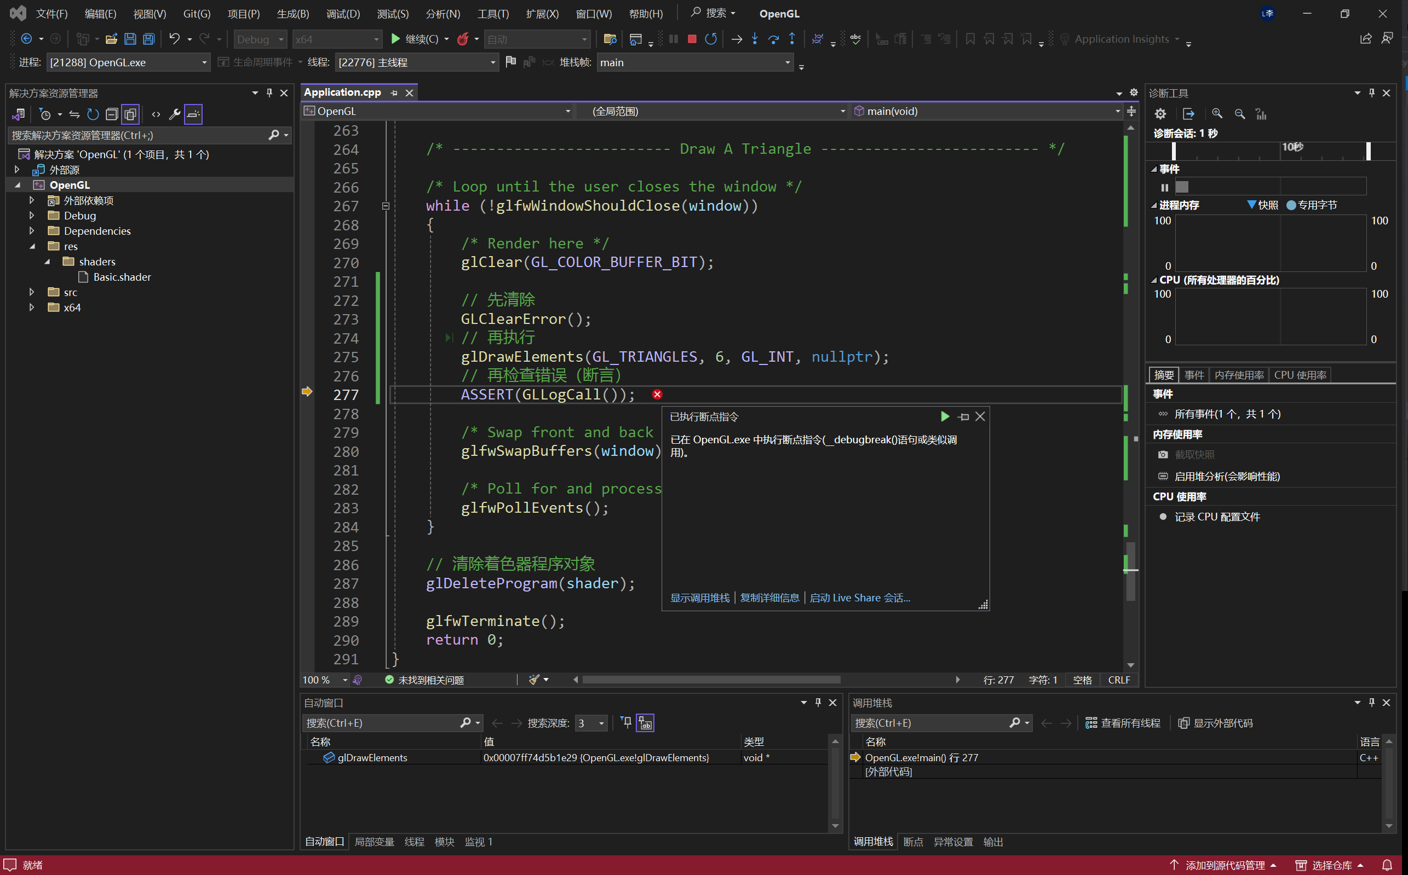Click the Step Over arrow icon

773,39
